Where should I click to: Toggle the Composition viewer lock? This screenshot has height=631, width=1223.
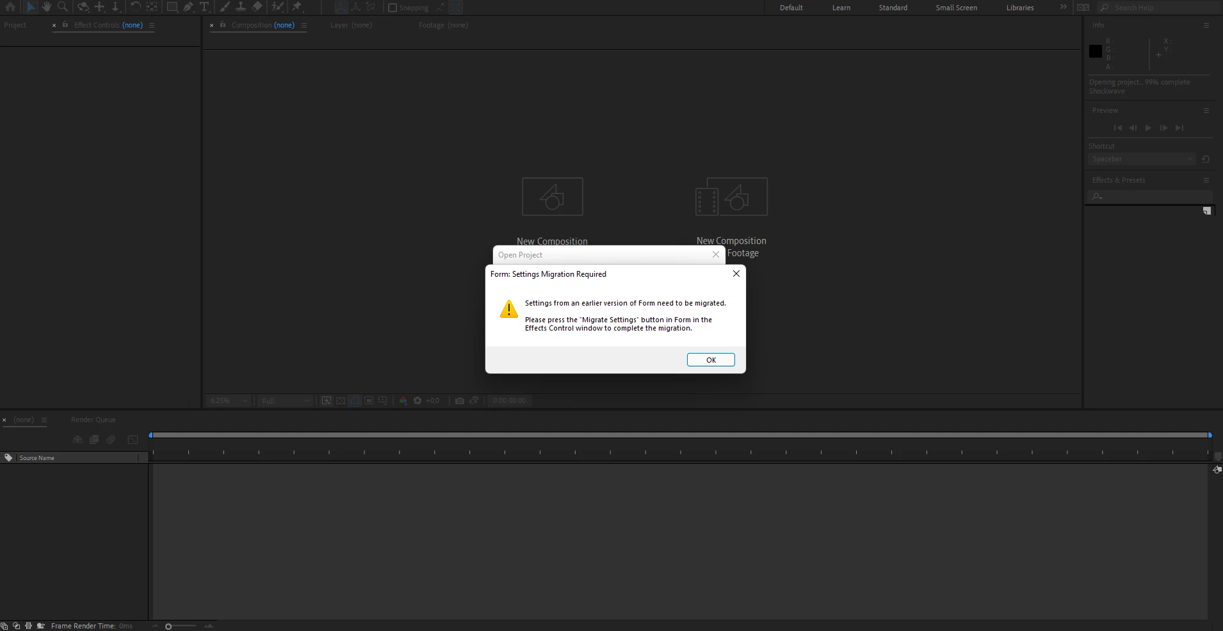click(223, 24)
